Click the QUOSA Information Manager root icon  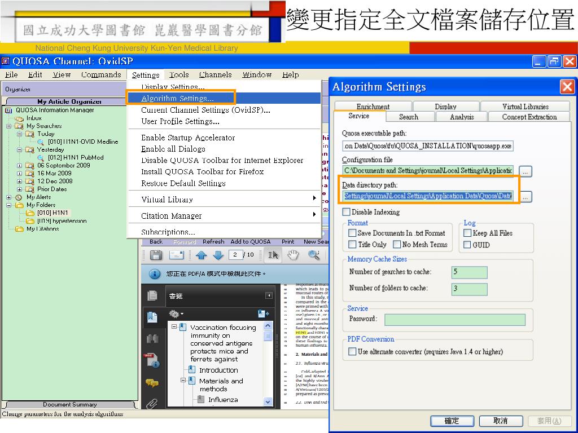pos(8,111)
